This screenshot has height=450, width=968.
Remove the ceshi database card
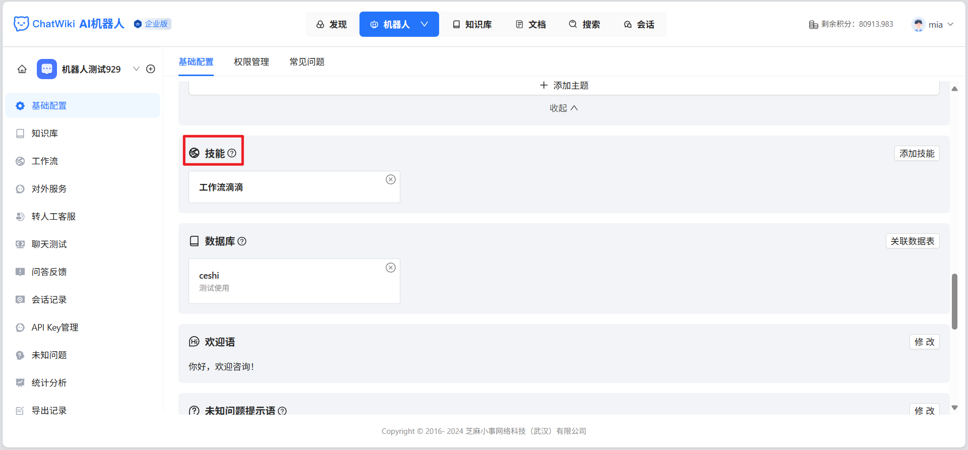391,268
